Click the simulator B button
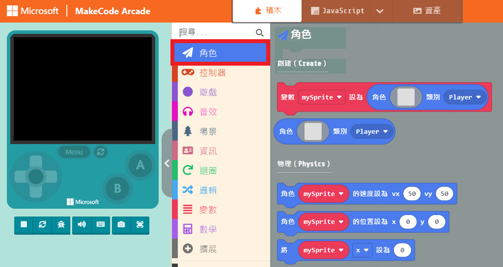503x267 pixels. [117, 188]
